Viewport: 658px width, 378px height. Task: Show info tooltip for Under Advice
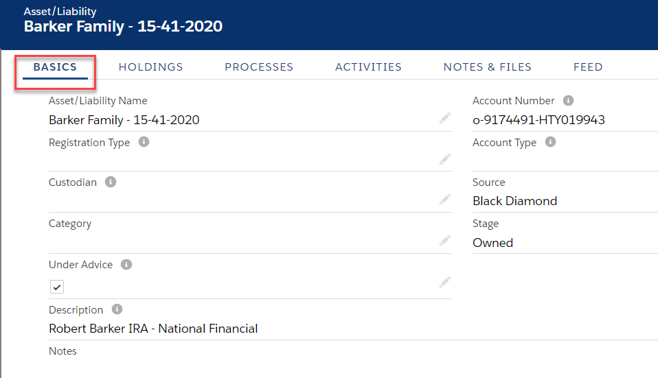pyautogui.click(x=126, y=265)
